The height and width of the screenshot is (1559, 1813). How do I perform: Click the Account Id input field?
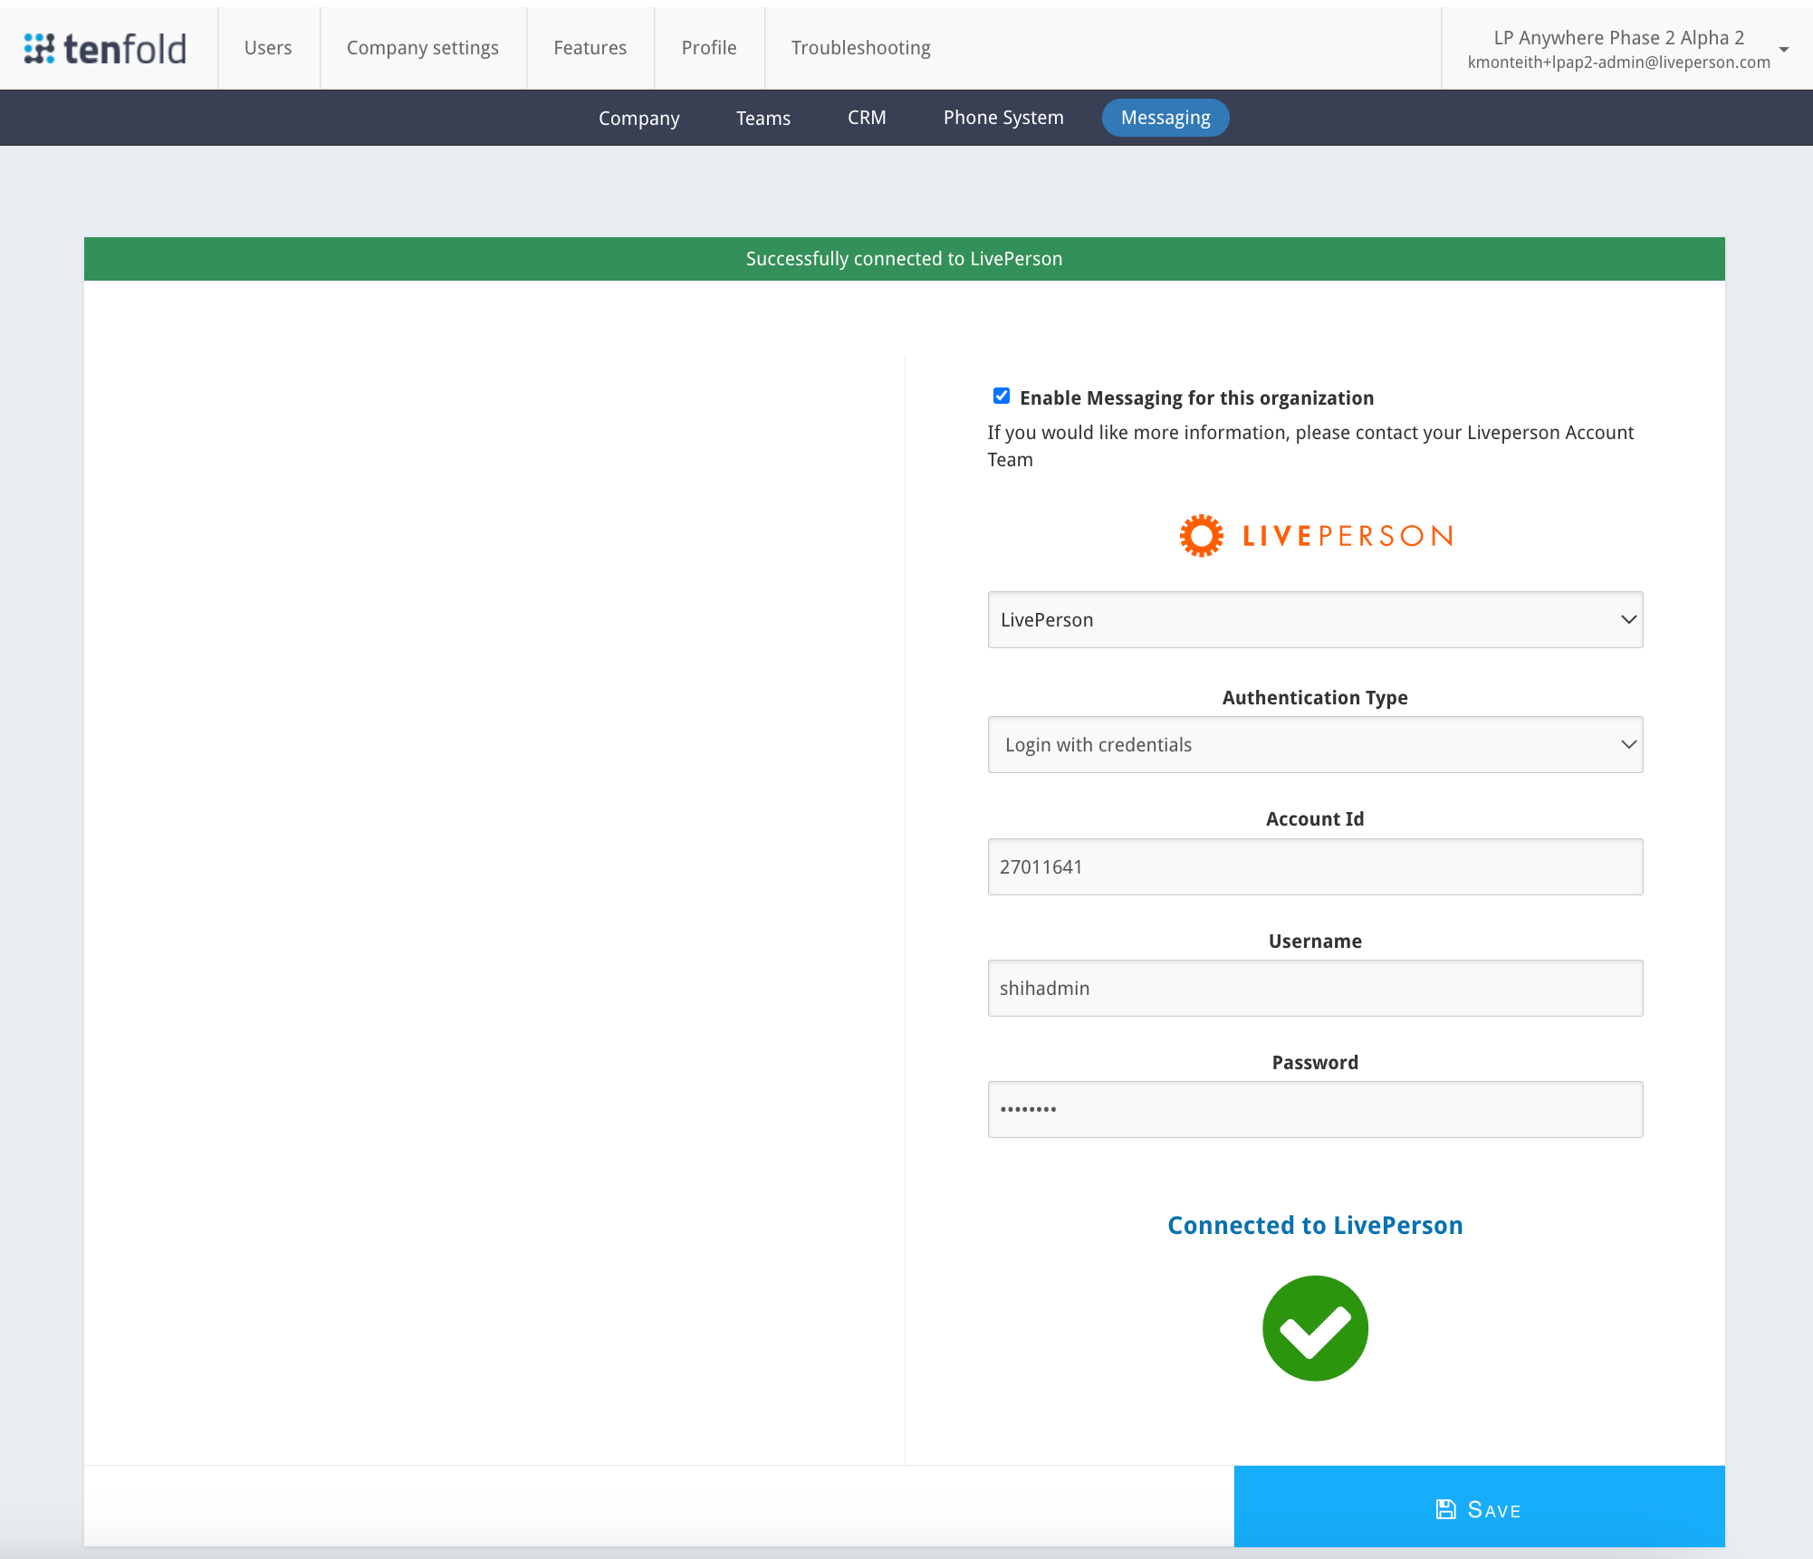[x=1315, y=866]
